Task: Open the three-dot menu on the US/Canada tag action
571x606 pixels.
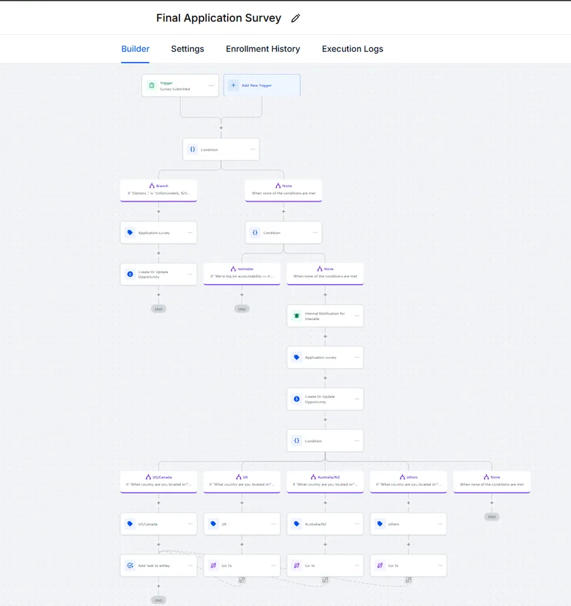Action: tap(190, 524)
